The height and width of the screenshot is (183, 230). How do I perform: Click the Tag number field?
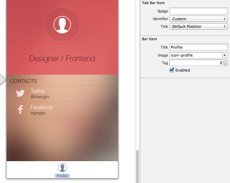[x=196, y=63]
